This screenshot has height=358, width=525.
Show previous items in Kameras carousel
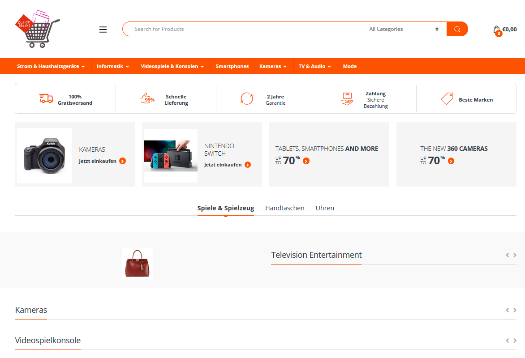pos(507,310)
